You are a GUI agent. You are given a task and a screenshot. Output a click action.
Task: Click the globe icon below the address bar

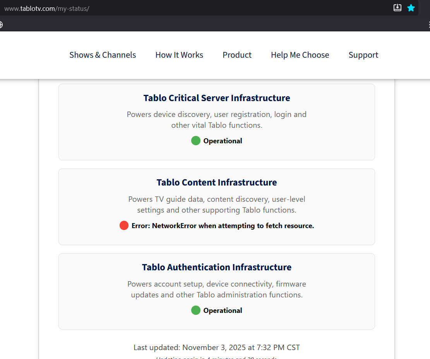click(x=1, y=25)
